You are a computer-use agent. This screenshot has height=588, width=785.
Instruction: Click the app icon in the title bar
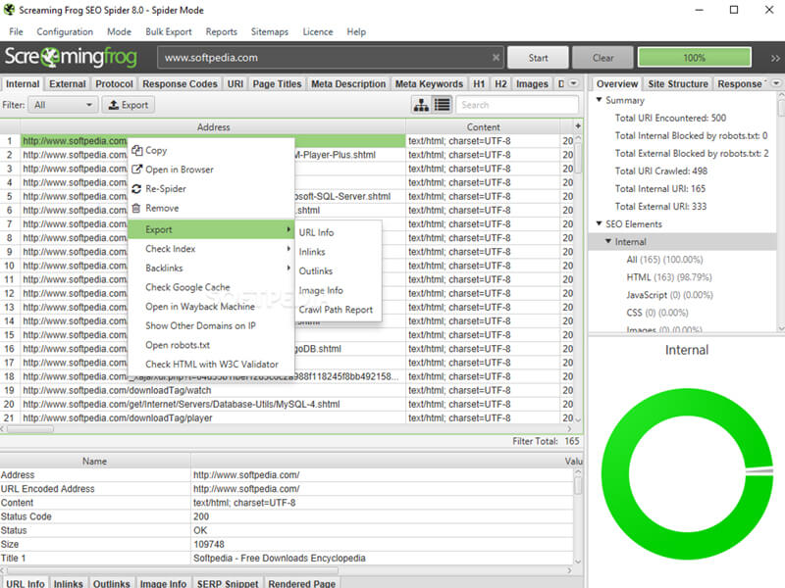point(9,10)
